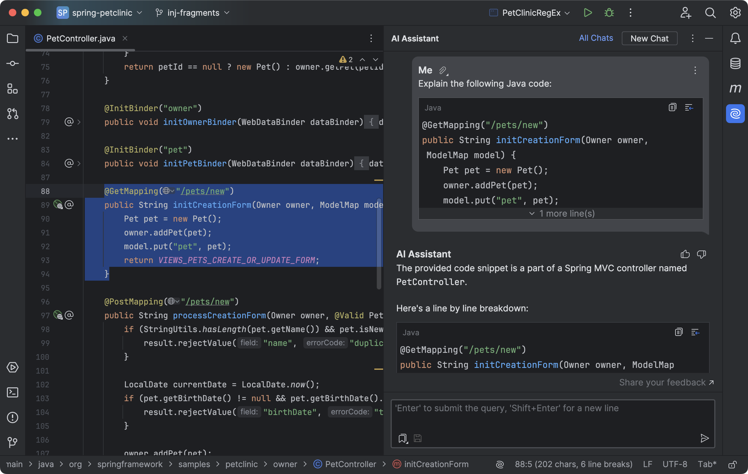Select the PetController.java editor tab
The height and width of the screenshot is (474, 748).
click(x=80, y=39)
